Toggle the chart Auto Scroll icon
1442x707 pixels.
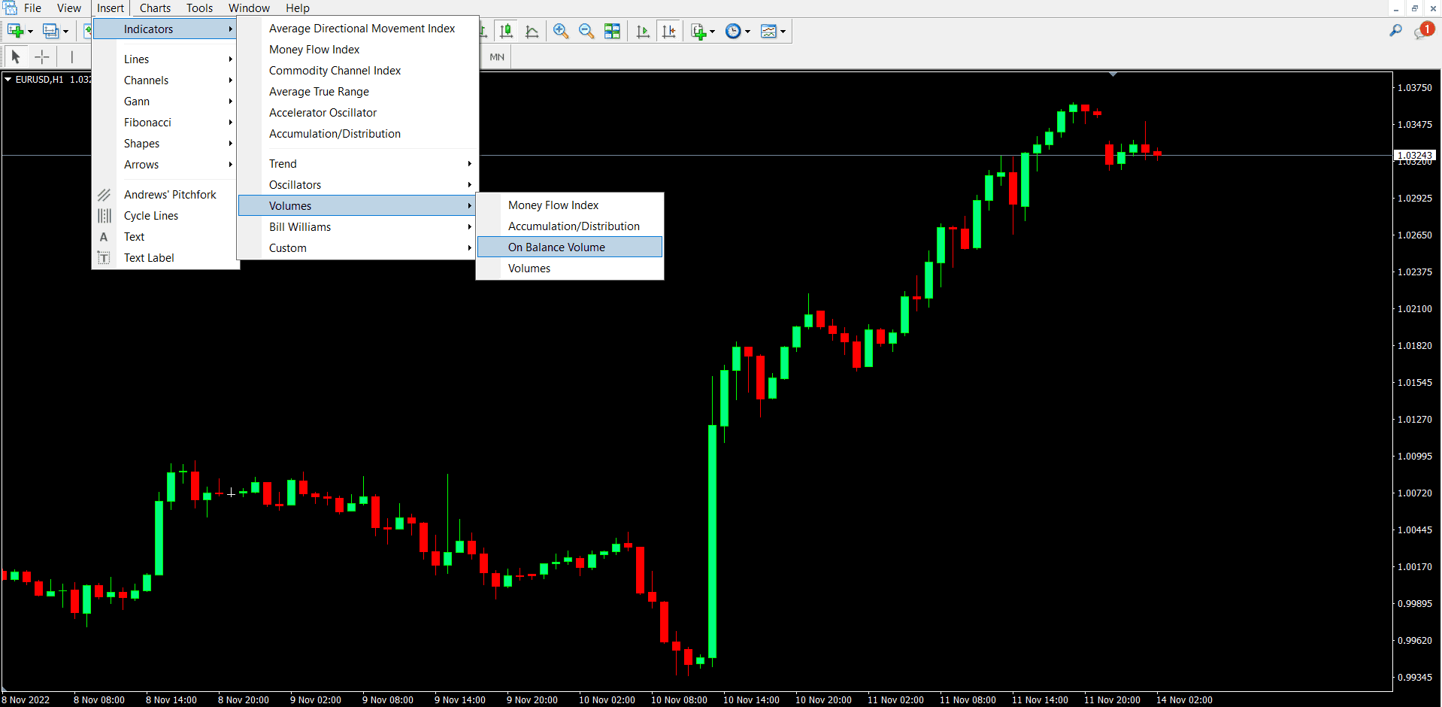tap(643, 31)
